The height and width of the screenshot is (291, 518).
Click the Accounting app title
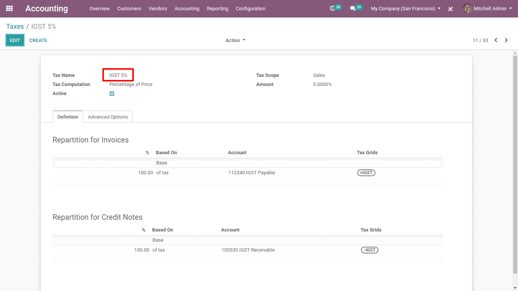[x=47, y=8]
